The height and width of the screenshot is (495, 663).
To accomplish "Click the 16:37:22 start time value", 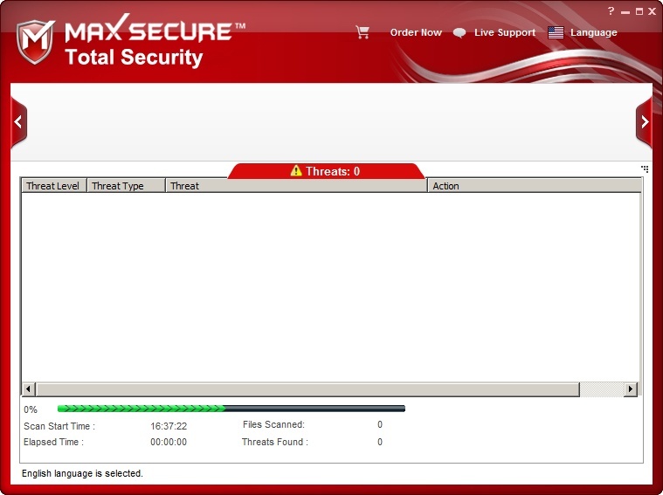I will click(x=169, y=426).
